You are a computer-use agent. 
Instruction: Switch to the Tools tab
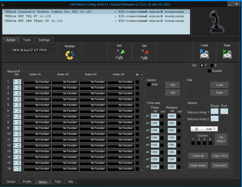pyautogui.click(x=27, y=40)
